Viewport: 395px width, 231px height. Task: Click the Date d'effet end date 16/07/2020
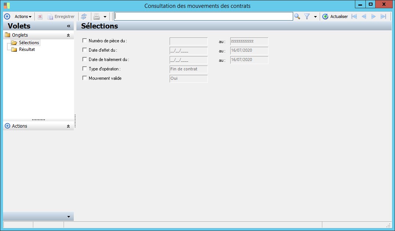pos(249,51)
